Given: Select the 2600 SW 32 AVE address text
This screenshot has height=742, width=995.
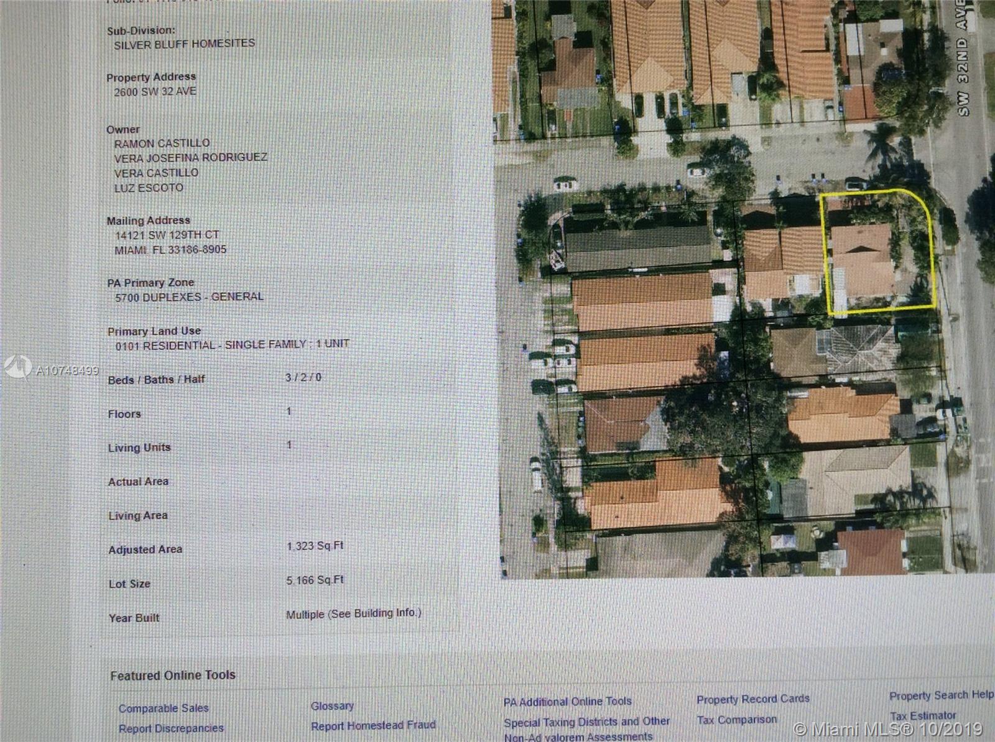Looking at the screenshot, I should [155, 91].
